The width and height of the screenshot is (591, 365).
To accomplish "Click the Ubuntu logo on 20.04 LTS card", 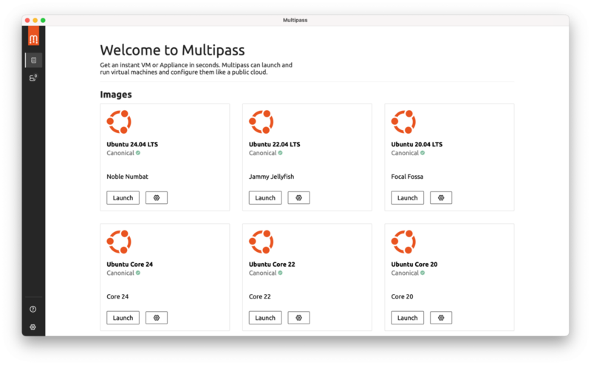I will (403, 122).
